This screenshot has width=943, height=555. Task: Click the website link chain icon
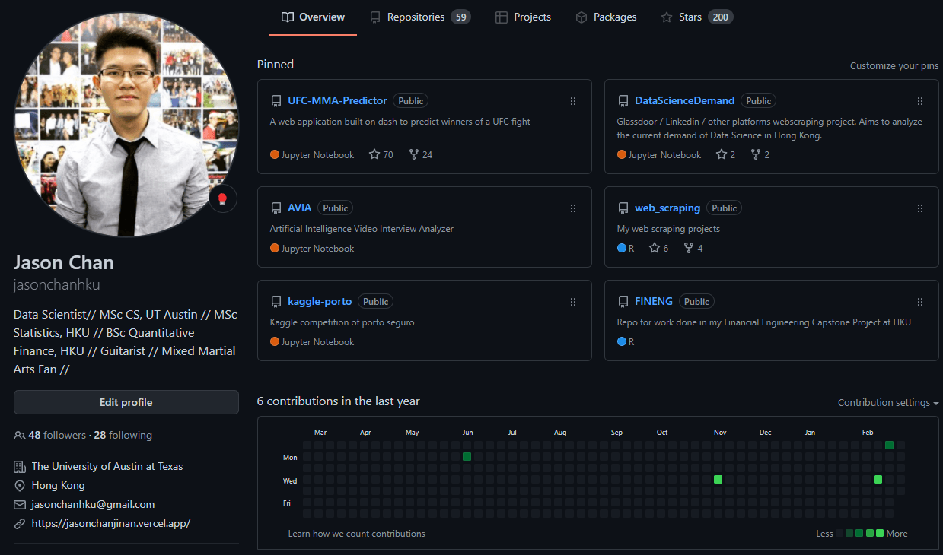tap(20, 524)
